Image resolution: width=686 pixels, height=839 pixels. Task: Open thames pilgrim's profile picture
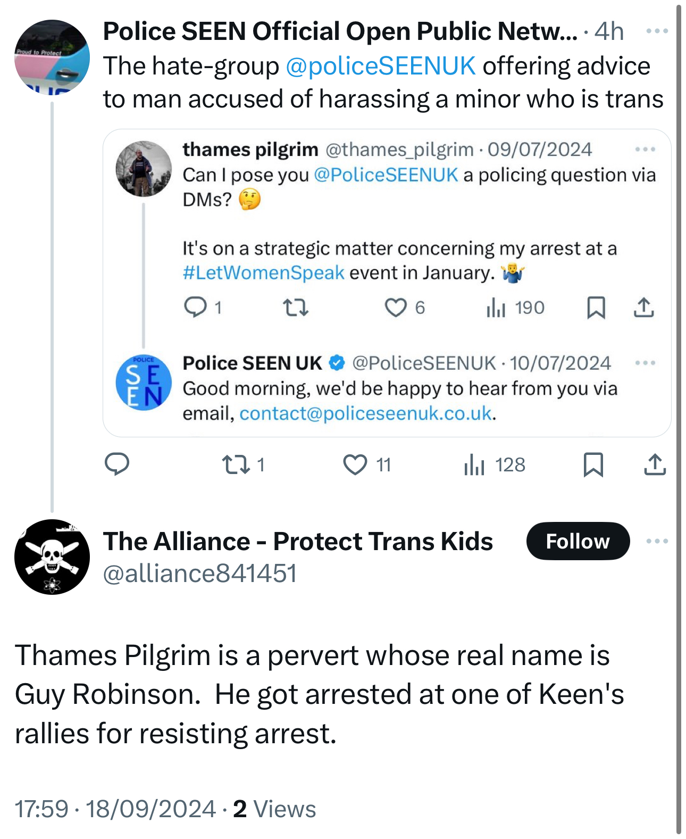point(144,169)
